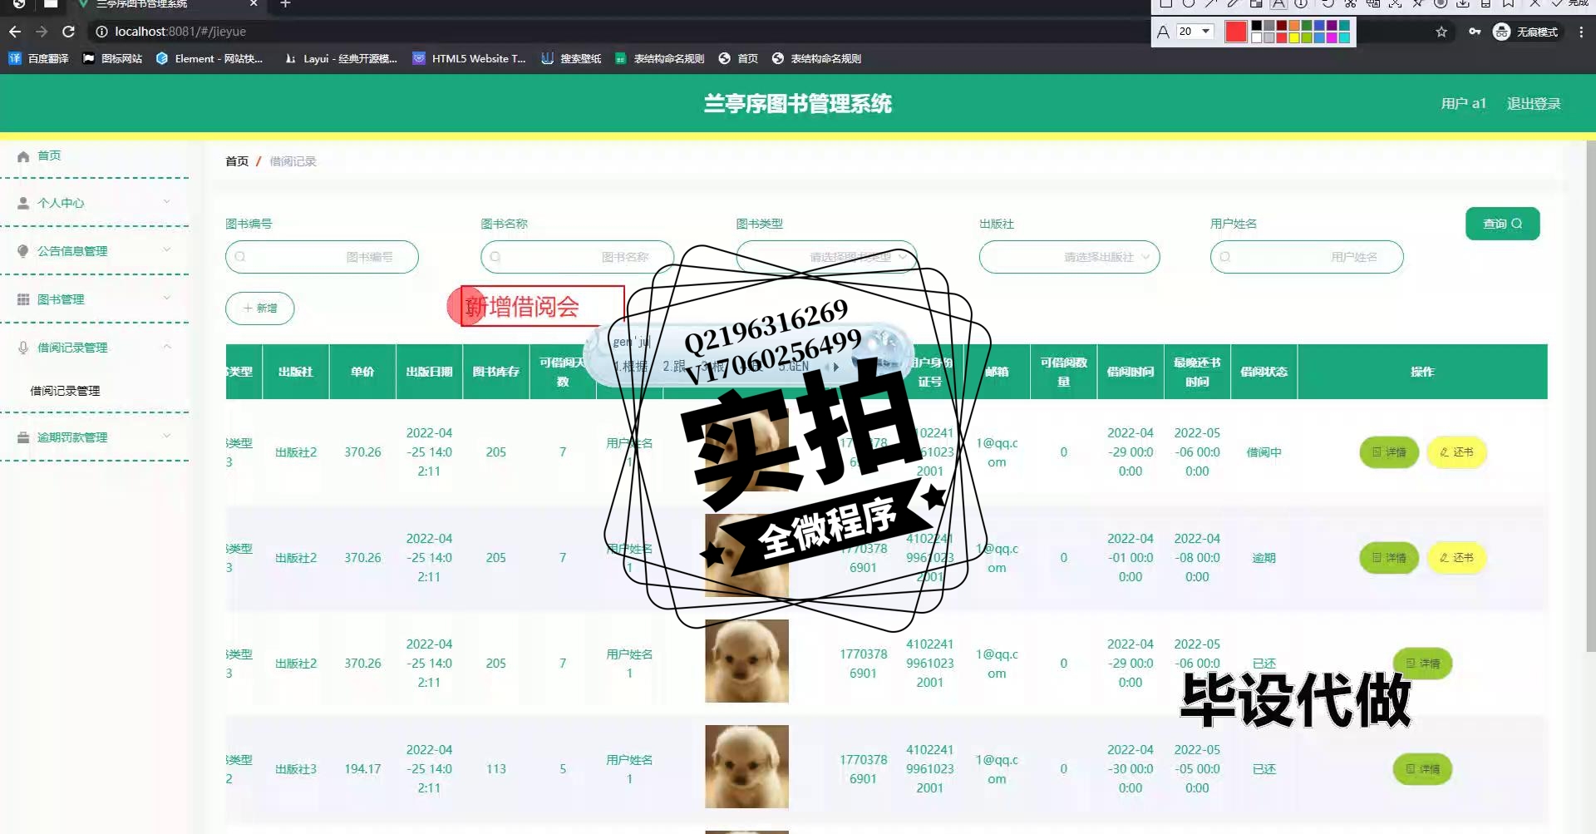Reload the page with the refresh icon
Viewport: 1596px width, 834px height.
pyautogui.click(x=69, y=32)
